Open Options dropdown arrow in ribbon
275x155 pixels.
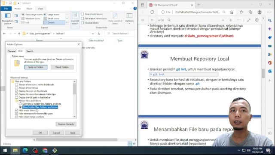click(x=129, y=23)
